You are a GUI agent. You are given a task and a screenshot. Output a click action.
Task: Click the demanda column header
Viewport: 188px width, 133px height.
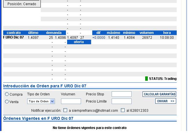[x=54, y=33]
